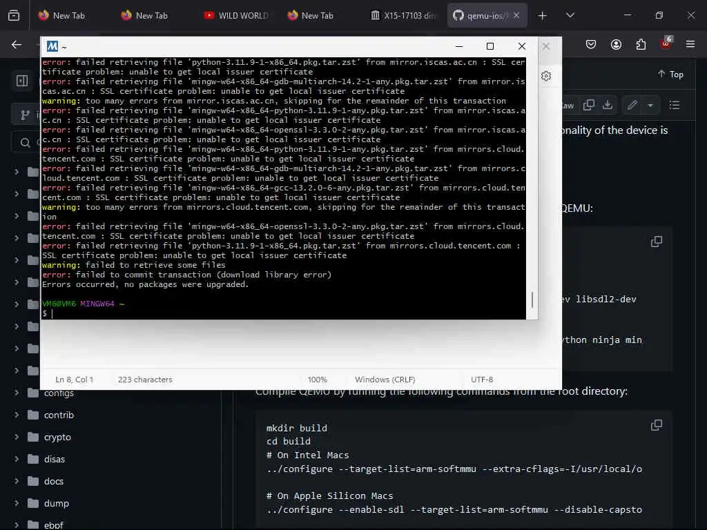This screenshot has width=707, height=530.
Task: Minimize the MSYS2 terminal window
Action: pyautogui.click(x=459, y=46)
